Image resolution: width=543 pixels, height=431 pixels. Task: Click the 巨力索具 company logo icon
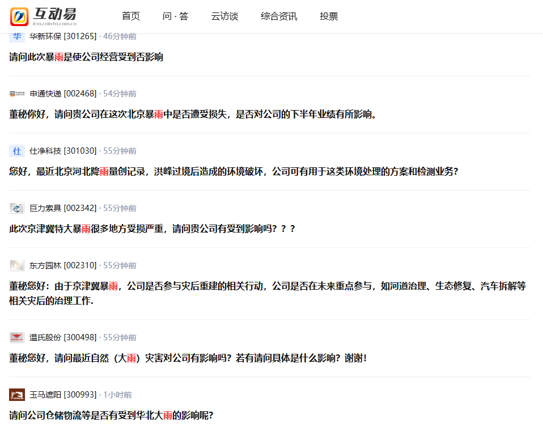click(x=16, y=208)
